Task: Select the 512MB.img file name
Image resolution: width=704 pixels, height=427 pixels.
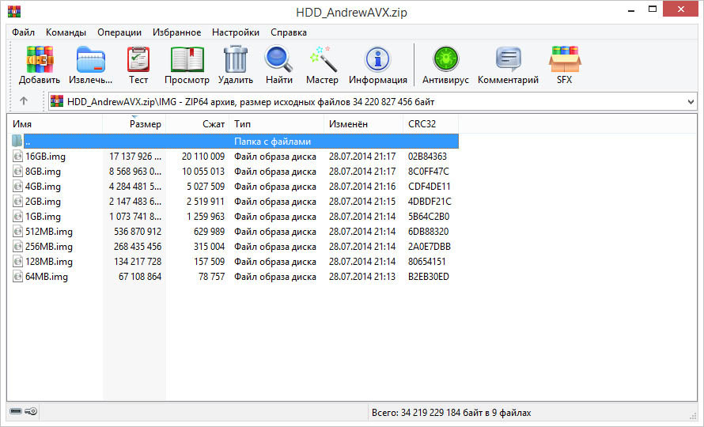Action: click(x=49, y=231)
